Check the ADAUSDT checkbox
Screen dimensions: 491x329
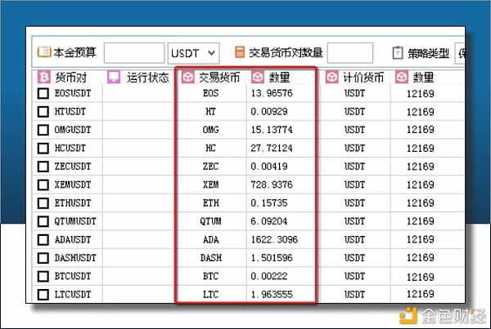[43, 240]
